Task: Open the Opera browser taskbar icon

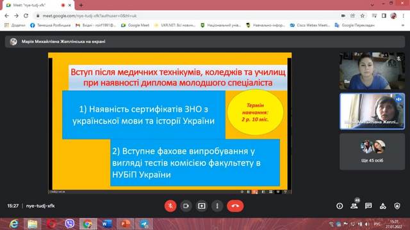Action: (51, 224)
